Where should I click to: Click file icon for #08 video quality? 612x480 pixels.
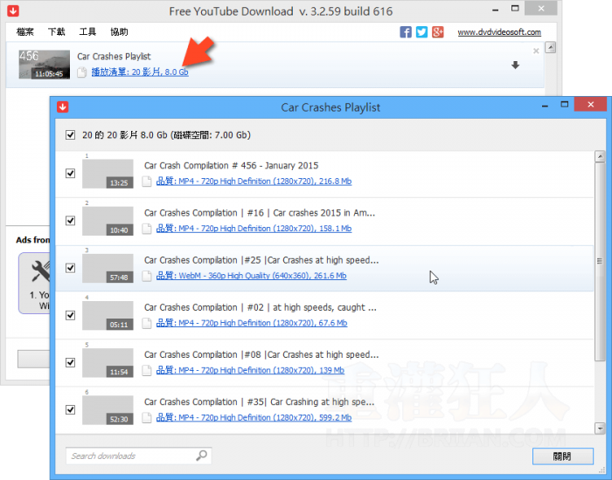[146, 371]
